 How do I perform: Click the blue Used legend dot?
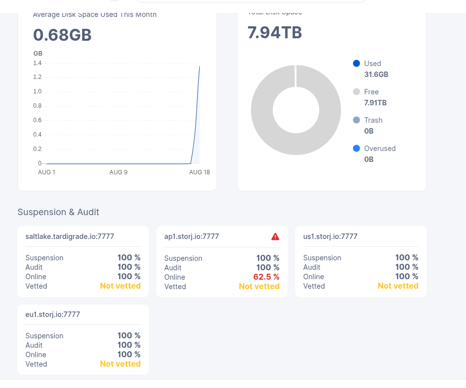(356, 64)
